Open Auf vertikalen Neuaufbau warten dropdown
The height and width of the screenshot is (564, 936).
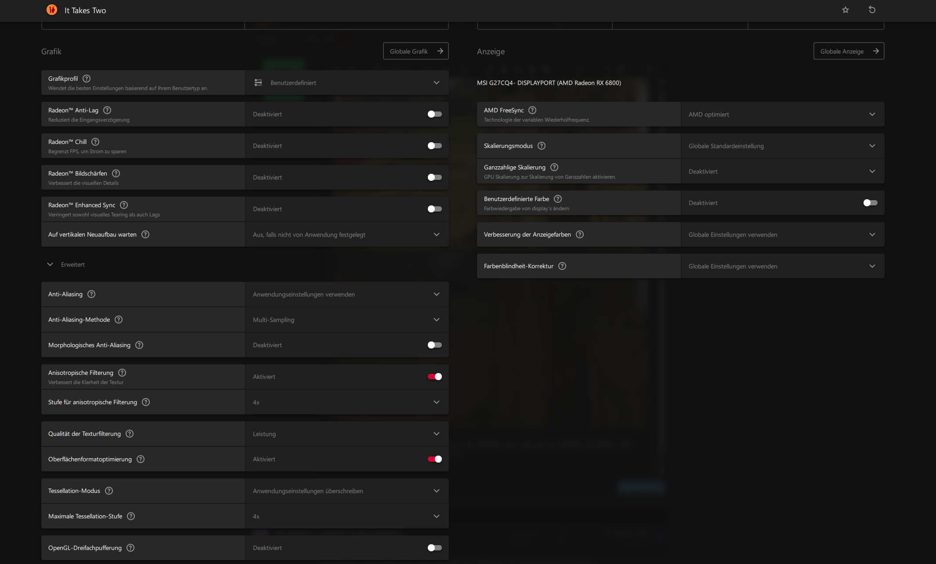tap(347, 234)
